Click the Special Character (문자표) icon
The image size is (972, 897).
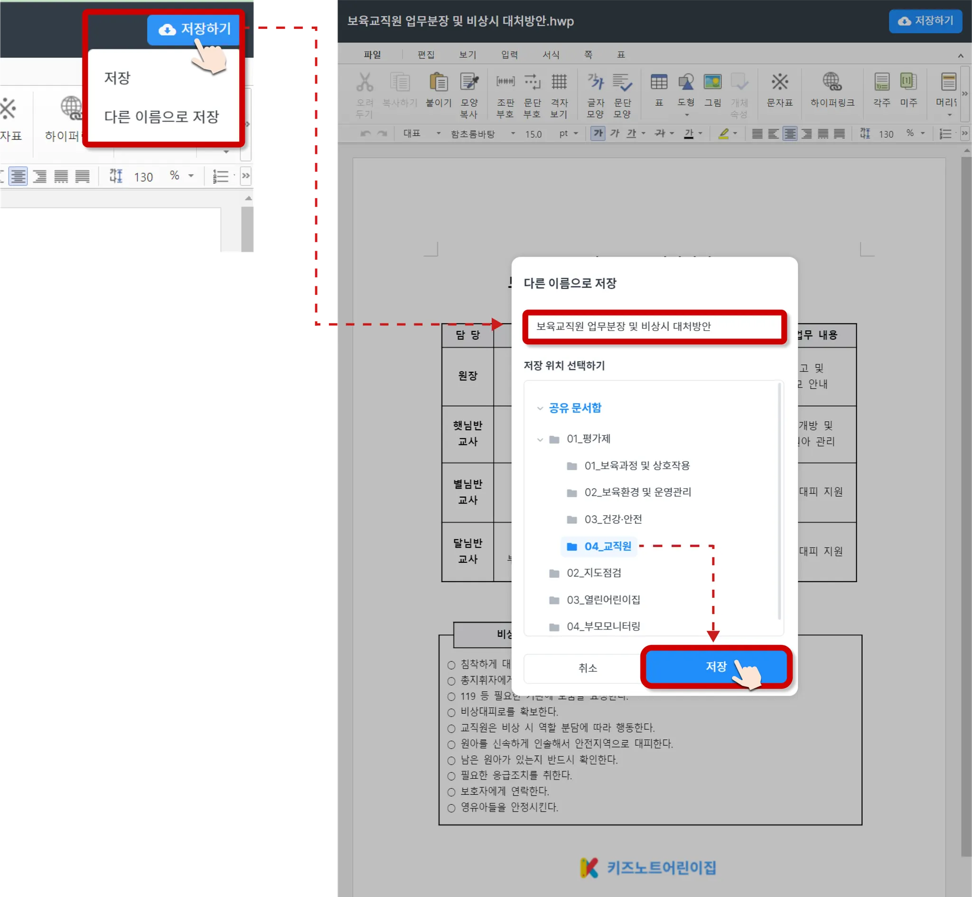(779, 83)
